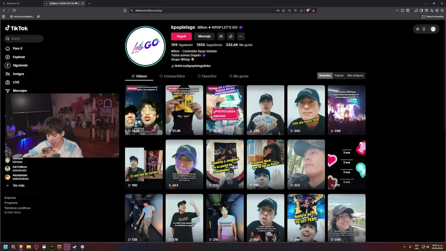The height and width of the screenshot is (251, 446).
Task: Click the phone icon in TikTok header
Action: coord(424,29)
